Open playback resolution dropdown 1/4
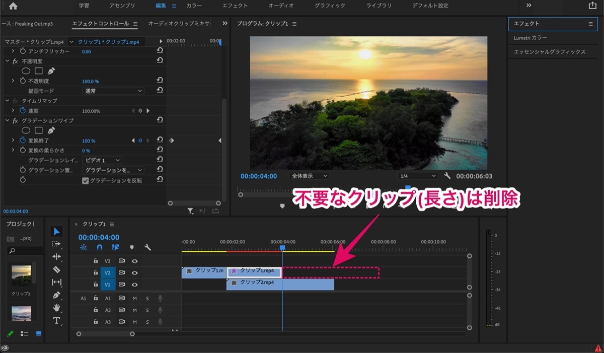 417,176
